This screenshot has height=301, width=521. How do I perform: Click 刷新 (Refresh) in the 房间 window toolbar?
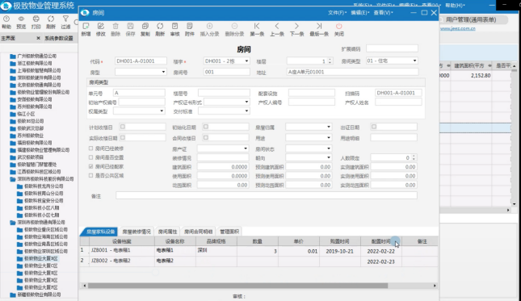coord(160,29)
